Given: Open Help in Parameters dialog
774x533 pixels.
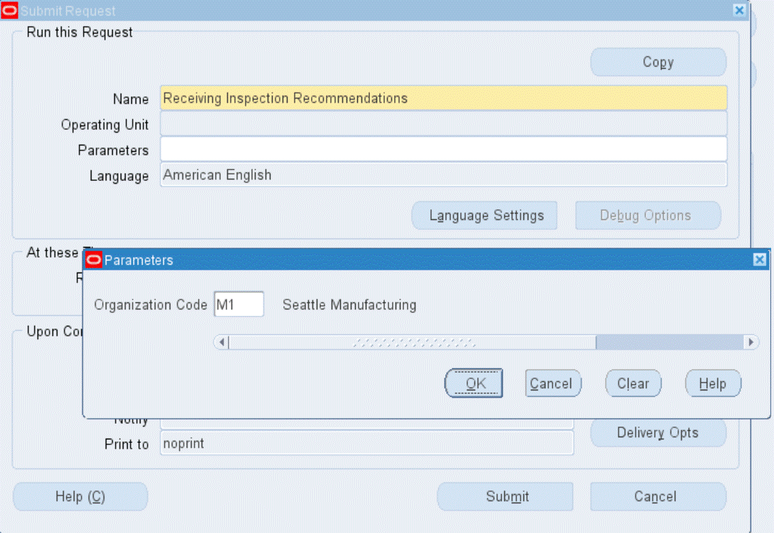Looking at the screenshot, I should point(713,383).
